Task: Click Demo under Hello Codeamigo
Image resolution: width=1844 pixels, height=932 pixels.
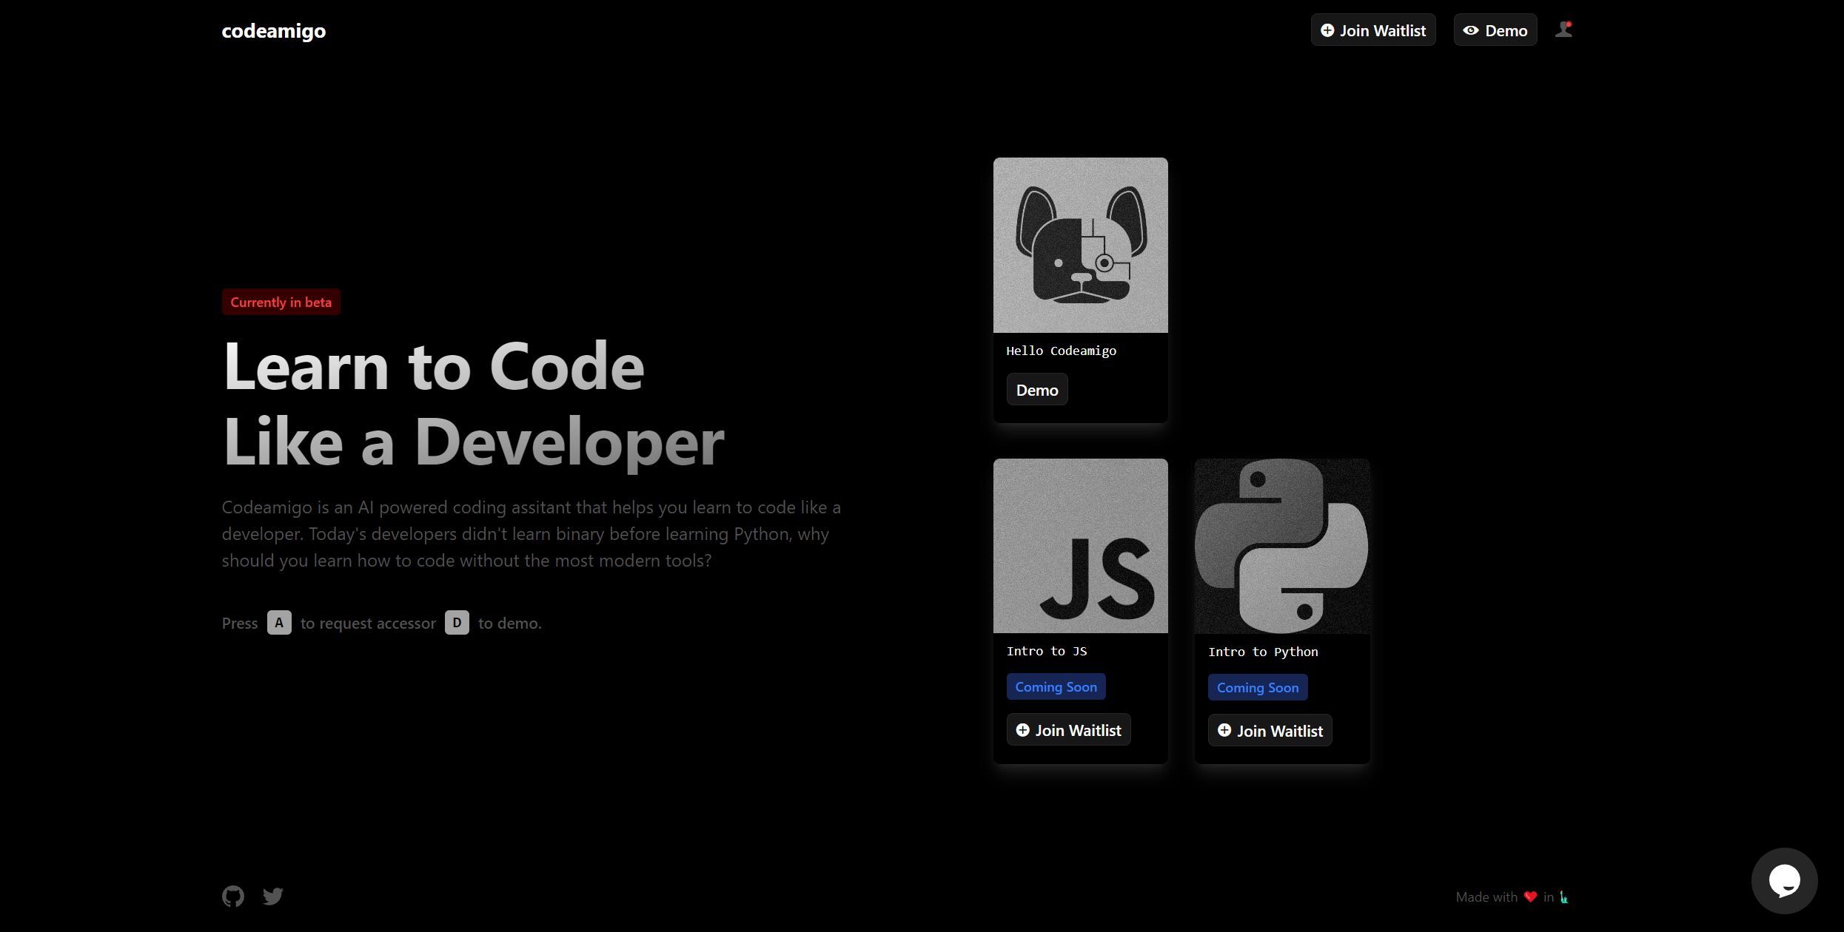Action: click(x=1036, y=389)
